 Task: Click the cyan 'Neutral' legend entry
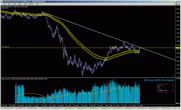(x=160, y=85)
